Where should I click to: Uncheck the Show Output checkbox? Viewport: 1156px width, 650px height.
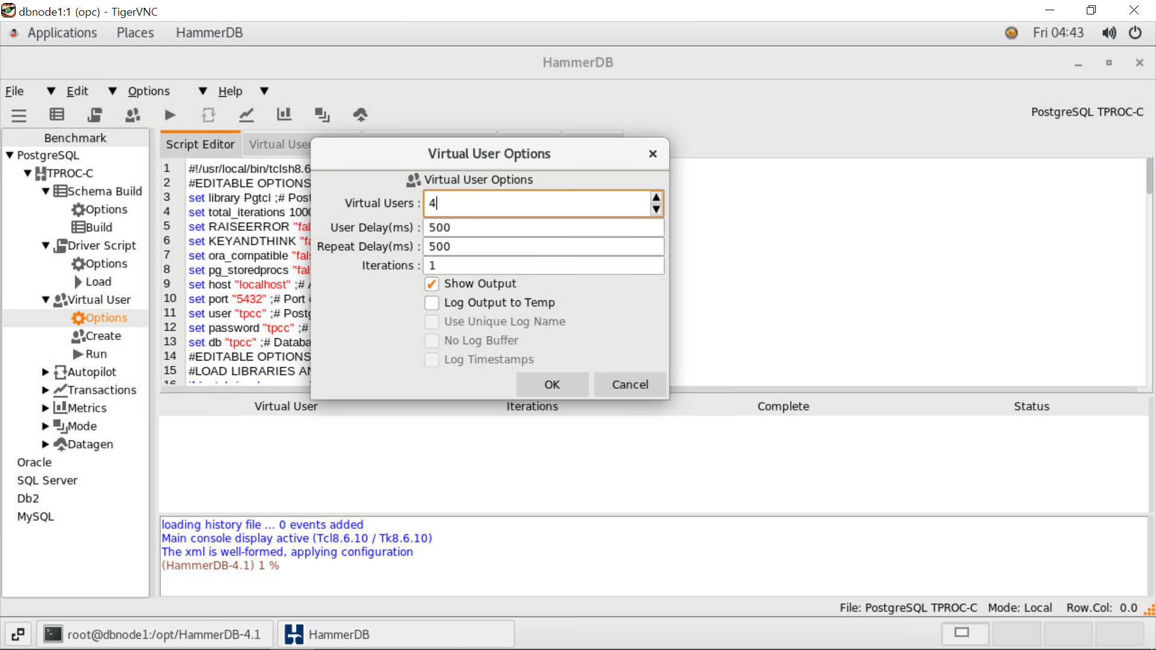(x=432, y=283)
